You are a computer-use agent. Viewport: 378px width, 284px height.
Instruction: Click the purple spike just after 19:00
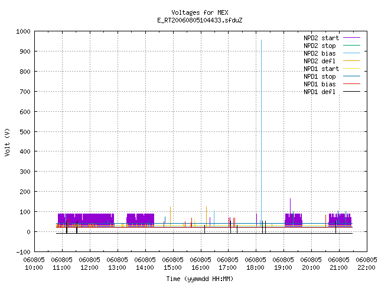[x=290, y=206]
